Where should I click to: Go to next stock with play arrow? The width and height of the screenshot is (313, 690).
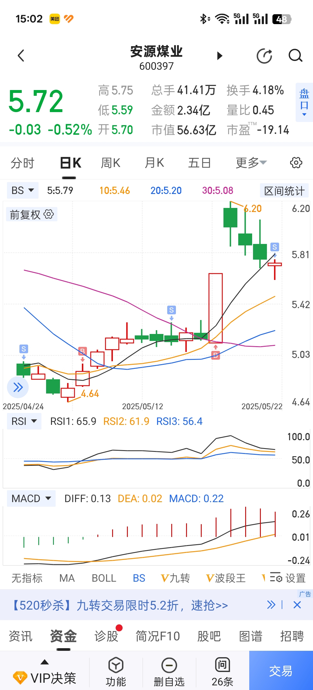click(220, 55)
